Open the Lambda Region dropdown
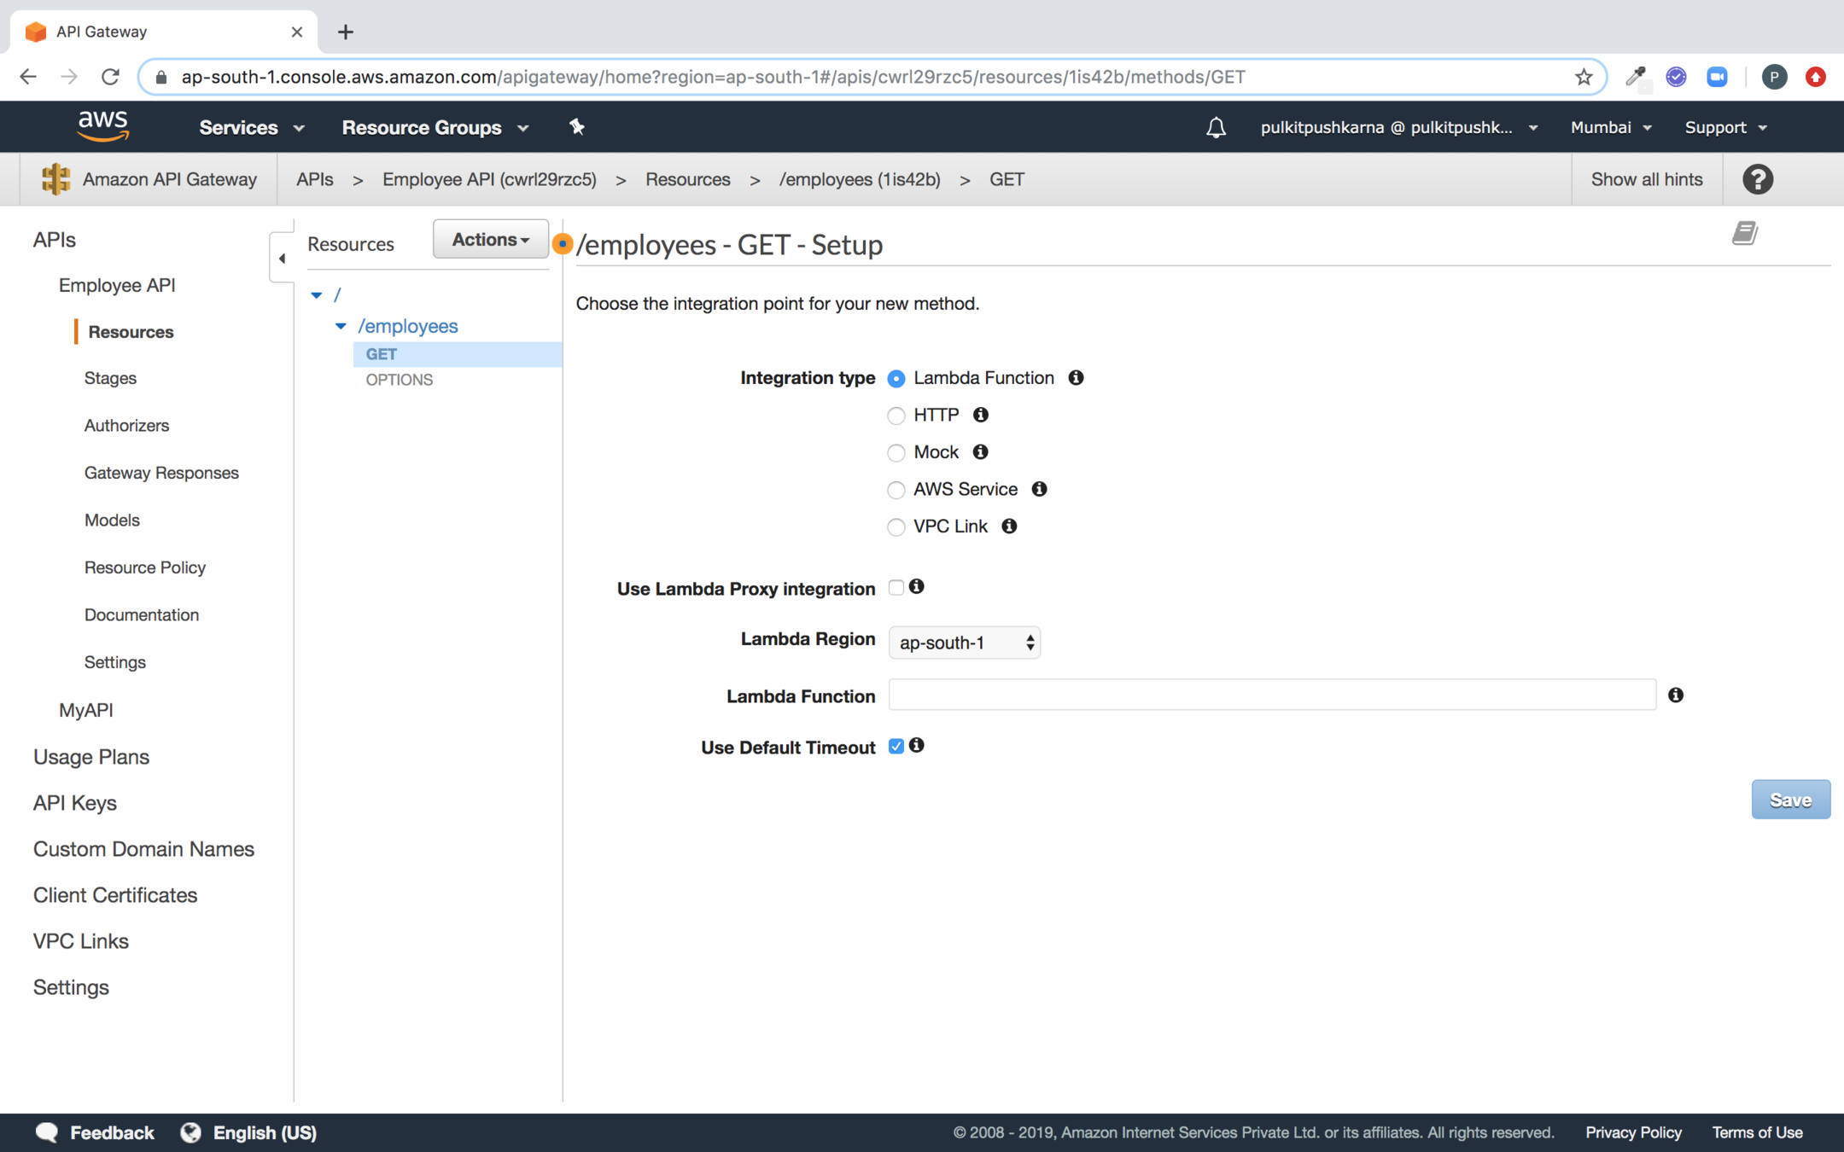Image resolution: width=1844 pixels, height=1152 pixels. (x=964, y=643)
